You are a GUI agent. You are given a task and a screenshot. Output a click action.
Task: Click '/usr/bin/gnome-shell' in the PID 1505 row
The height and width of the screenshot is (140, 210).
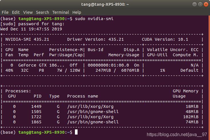click(x=93, y=112)
